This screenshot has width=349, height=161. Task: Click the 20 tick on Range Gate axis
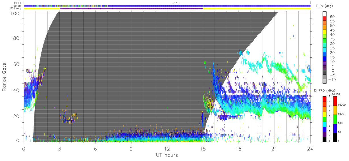click(17, 116)
